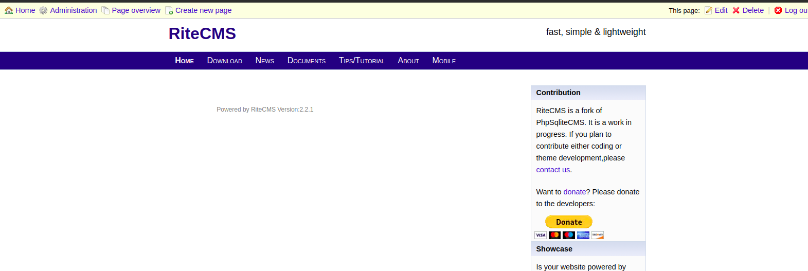Go to the News menu item
Screen dimensions: 808x271
pos(265,61)
